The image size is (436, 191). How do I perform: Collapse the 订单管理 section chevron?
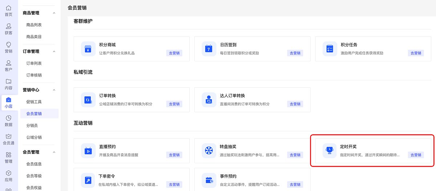(x=54, y=51)
